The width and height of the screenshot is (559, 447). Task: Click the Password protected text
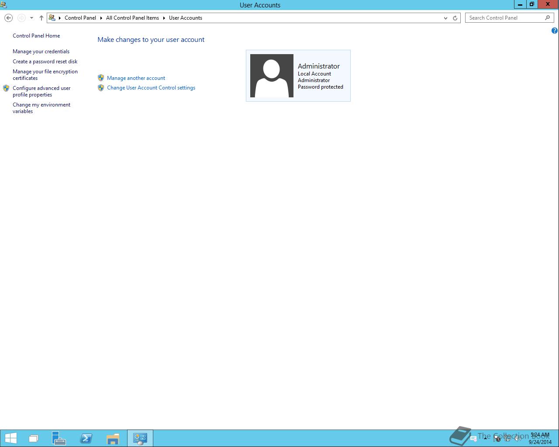[321, 87]
